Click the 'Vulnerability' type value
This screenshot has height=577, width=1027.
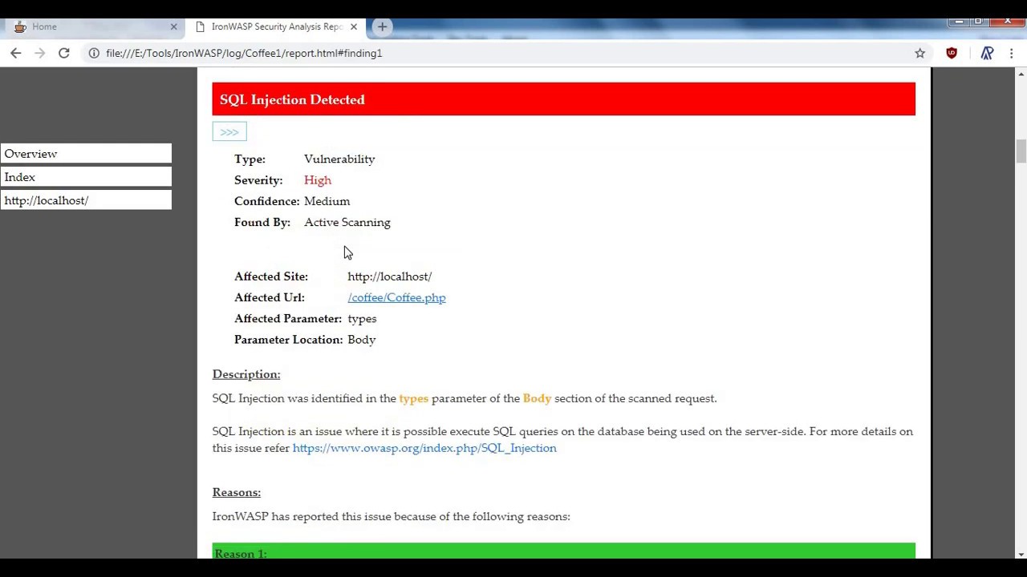(339, 159)
